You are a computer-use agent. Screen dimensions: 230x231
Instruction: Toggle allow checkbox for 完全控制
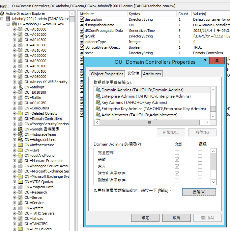coord(177,152)
